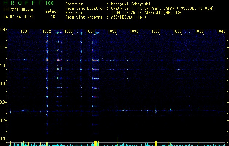The image size is (229, 146).
Task: Click the file name 0407241030.png
Action: click(19, 9)
